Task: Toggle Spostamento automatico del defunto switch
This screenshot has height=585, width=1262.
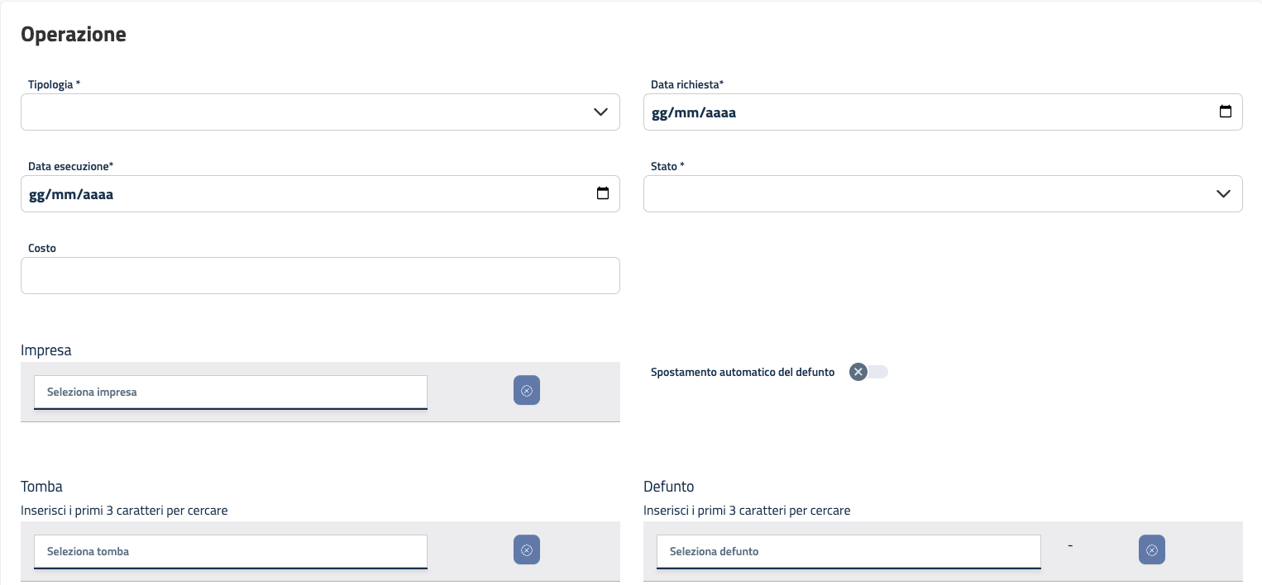Action: [x=868, y=372]
